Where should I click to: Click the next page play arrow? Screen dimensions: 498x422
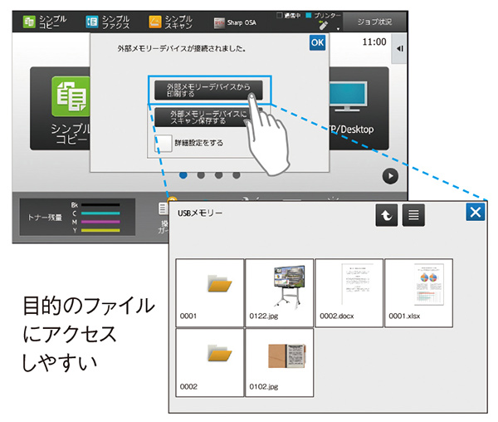389,176
